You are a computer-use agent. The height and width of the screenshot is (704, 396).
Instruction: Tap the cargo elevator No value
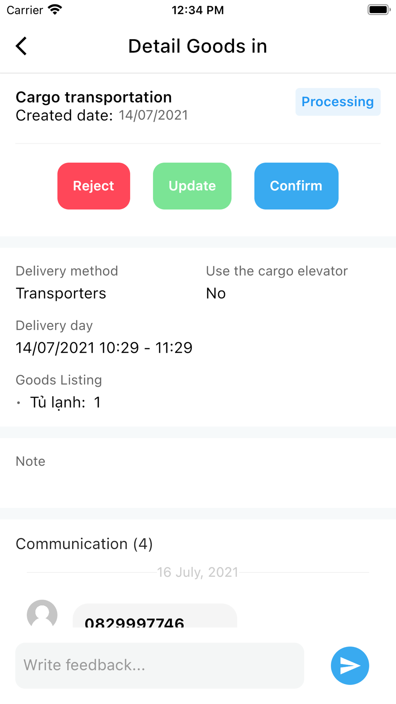(216, 293)
